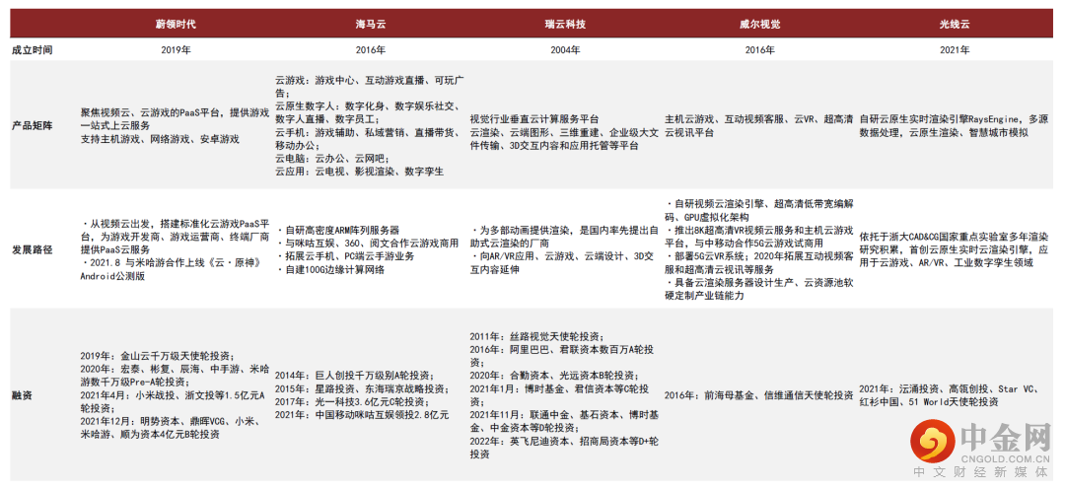The image size is (1065, 490).
Task: Select the 发展路径 row label
Action: (x=32, y=249)
